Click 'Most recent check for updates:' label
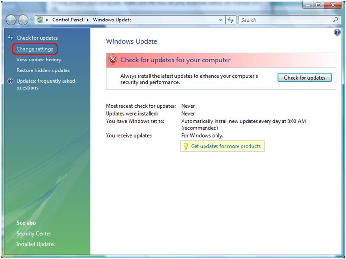Image resolution: width=346 pixels, height=259 pixels. (x=141, y=106)
